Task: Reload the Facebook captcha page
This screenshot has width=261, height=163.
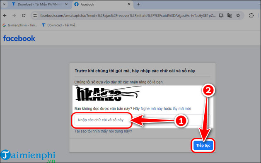Action: point(24,15)
